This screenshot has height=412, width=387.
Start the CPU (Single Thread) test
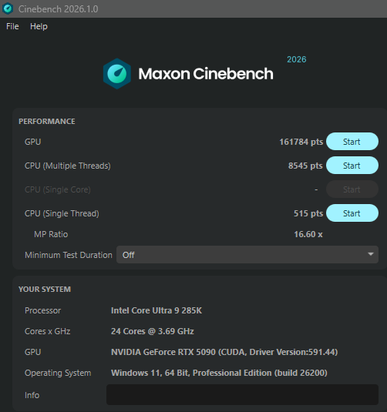[x=352, y=213]
